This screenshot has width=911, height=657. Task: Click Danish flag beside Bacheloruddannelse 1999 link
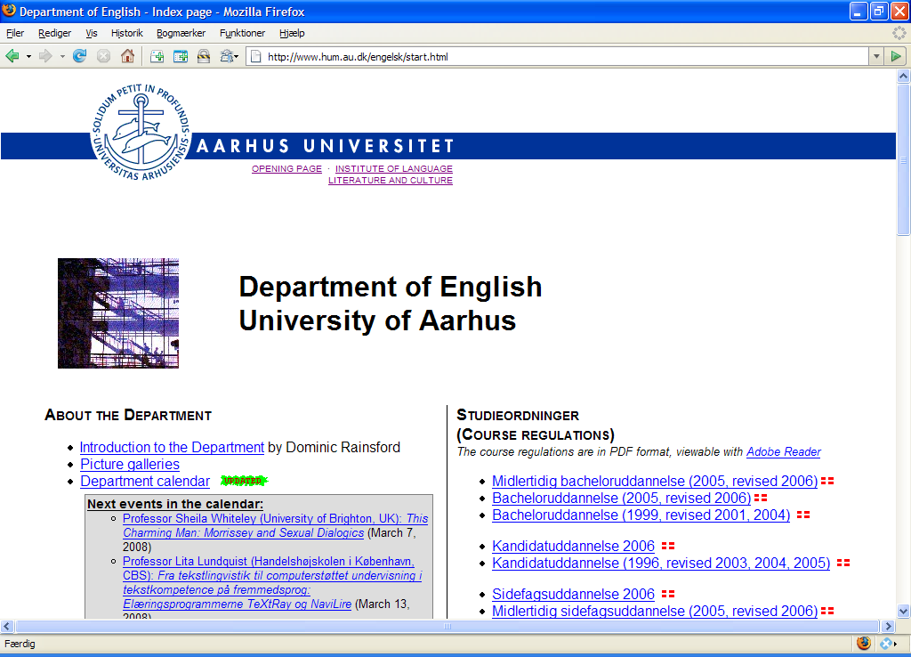(x=803, y=515)
